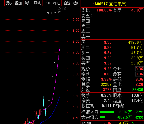This screenshot has height=124, width=144.
Task: Activate the 画线 drawing tool
Action: click(38, 3)
